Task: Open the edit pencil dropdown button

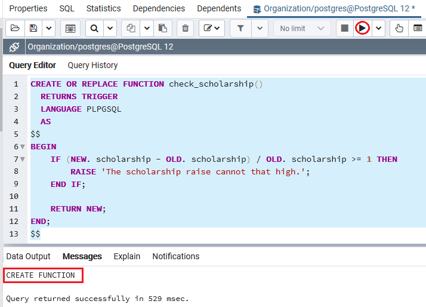Action: pyautogui.click(x=212, y=28)
